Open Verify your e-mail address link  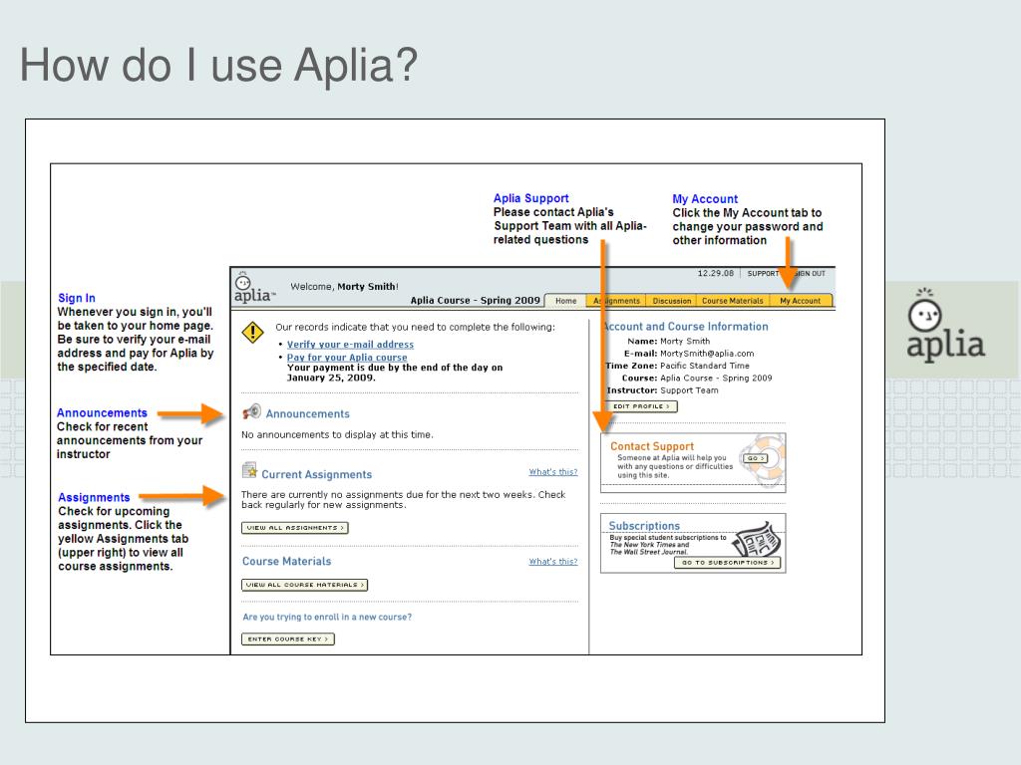coord(350,344)
